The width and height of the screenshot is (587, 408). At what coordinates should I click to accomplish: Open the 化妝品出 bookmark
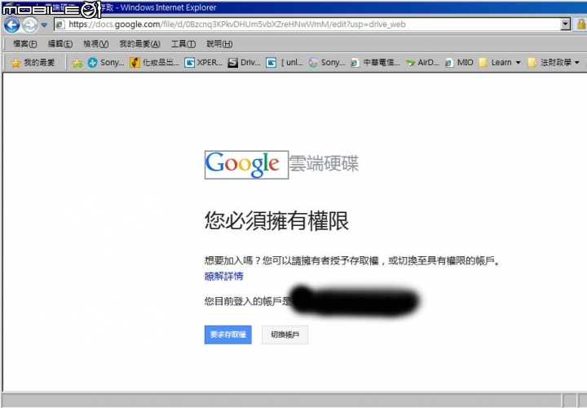click(x=154, y=63)
